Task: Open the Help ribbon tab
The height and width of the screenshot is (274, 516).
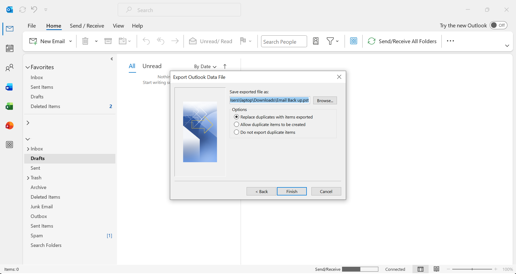Action: click(137, 26)
